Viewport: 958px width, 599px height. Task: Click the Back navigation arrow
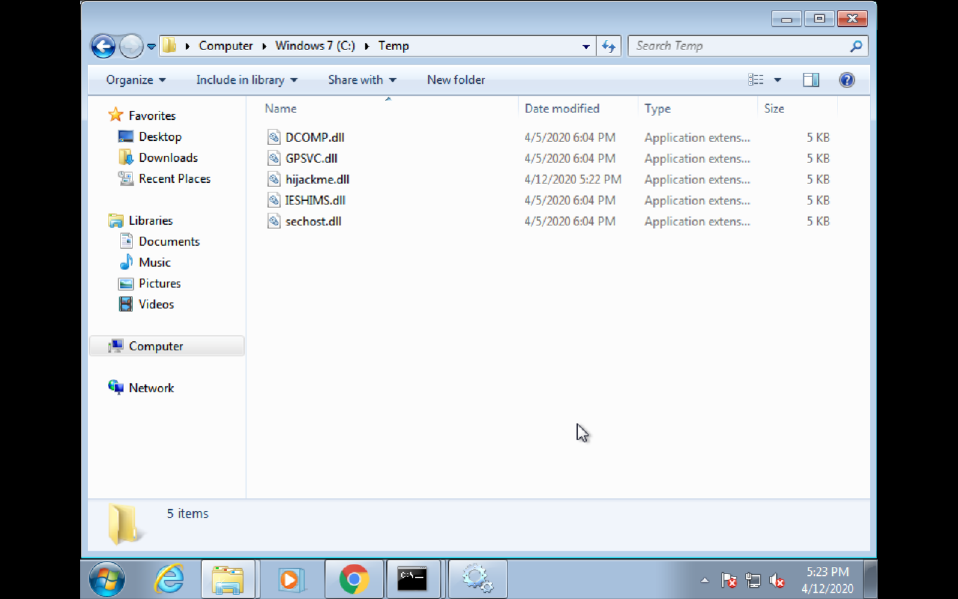click(x=103, y=46)
